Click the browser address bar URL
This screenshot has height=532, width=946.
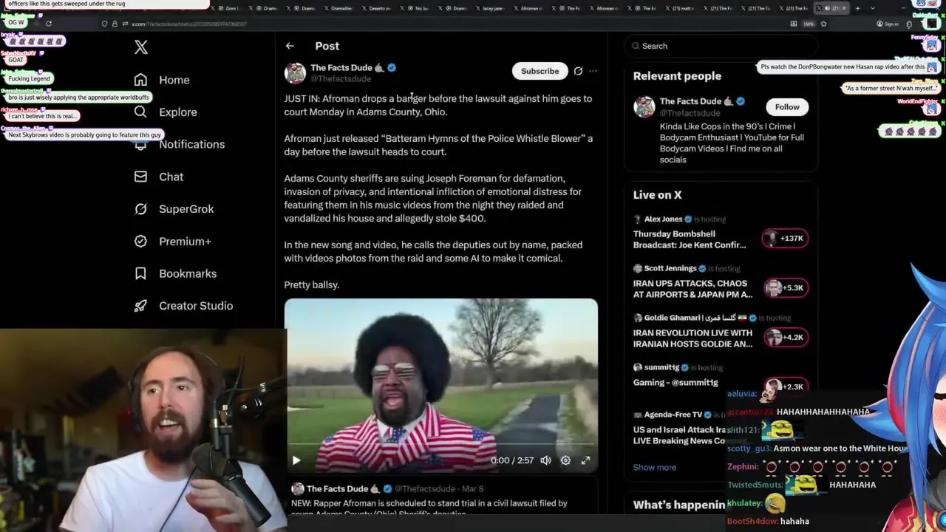tap(188, 24)
